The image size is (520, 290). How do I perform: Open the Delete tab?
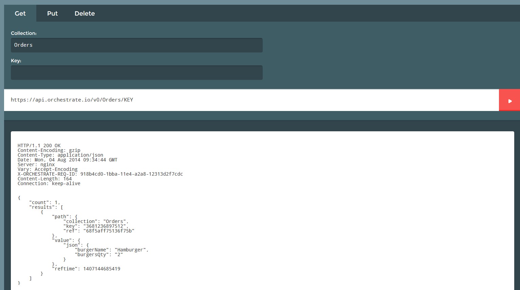coord(85,14)
